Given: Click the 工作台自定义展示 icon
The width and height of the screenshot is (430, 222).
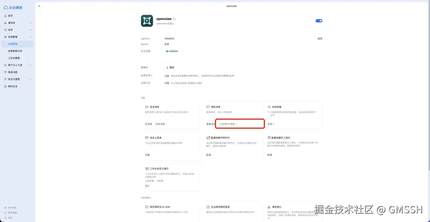Looking at the screenshot, I should (x=147, y=169).
